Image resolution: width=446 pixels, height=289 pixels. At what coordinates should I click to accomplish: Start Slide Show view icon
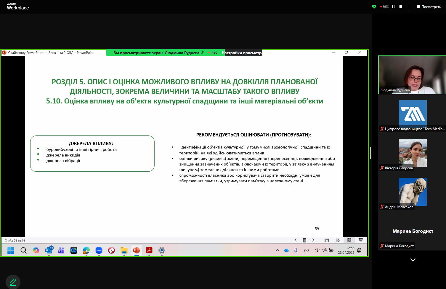point(361,240)
